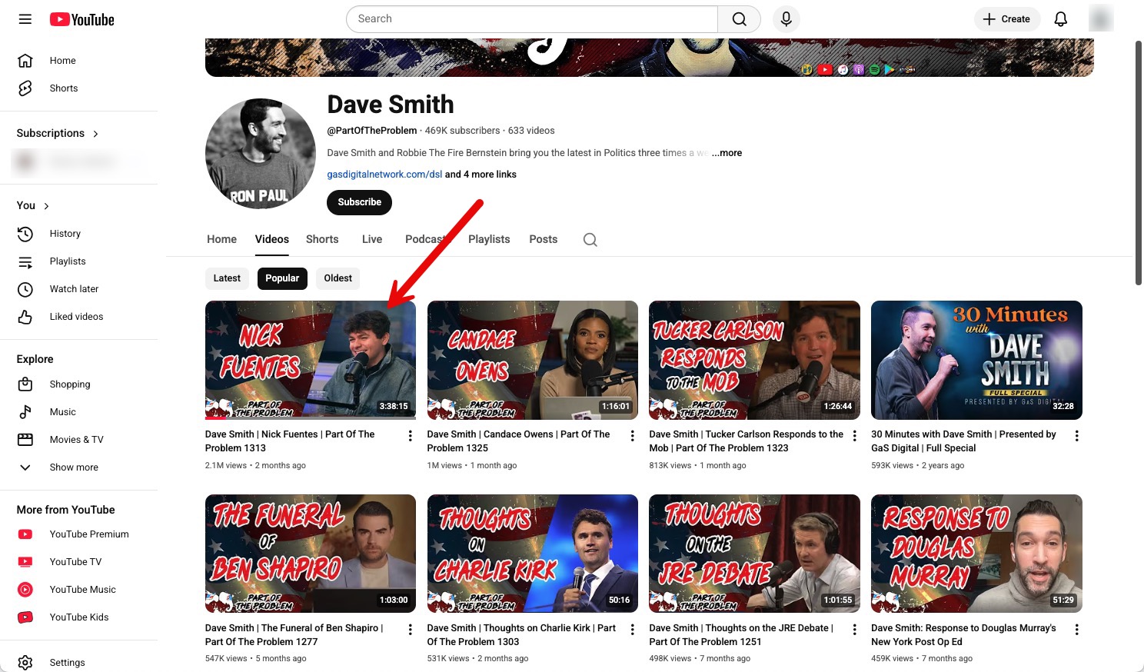Show more sidebar Explore options
The width and height of the screenshot is (1144, 672).
(73, 467)
